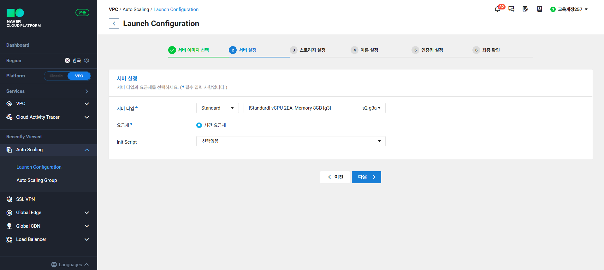Open the vCPU 2EA Memory 8GB spec dropdown
This screenshot has width=604, height=270.
click(315, 108)
